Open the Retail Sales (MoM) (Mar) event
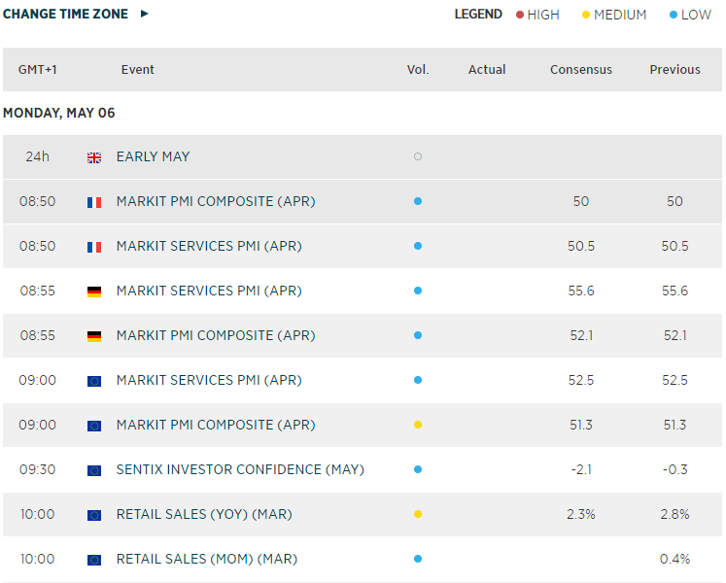 (206, 560)
